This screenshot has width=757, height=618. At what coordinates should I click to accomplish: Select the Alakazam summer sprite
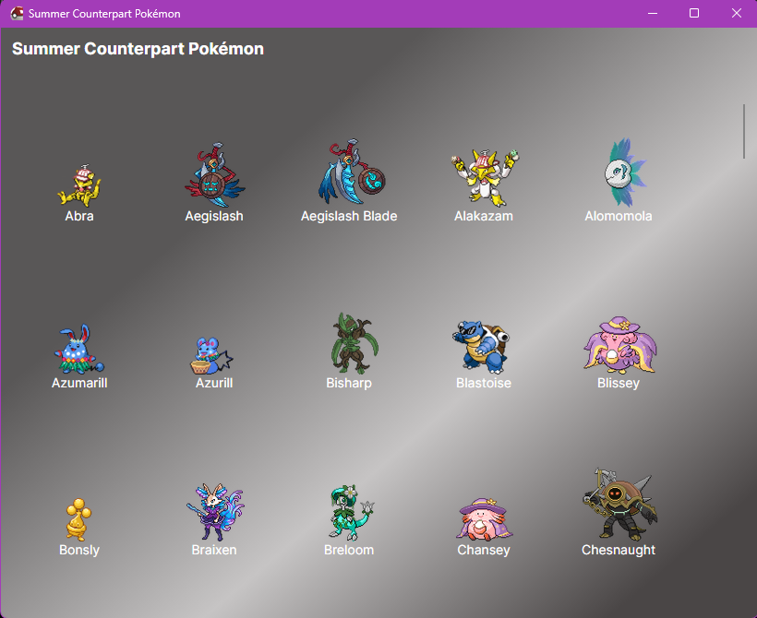(484, 177)
